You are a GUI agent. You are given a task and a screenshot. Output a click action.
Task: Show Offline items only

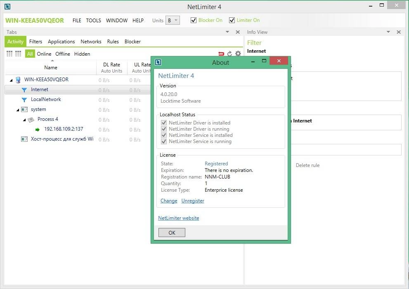pyautogui.click(x=63, y=54)
